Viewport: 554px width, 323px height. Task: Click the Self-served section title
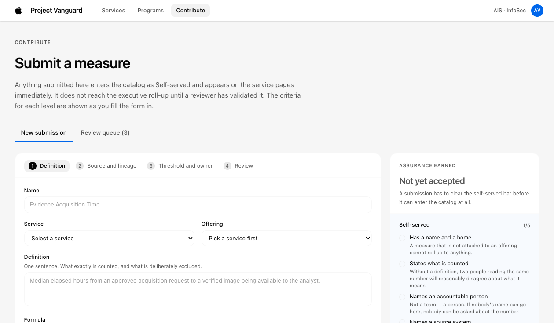click(415, 225)
